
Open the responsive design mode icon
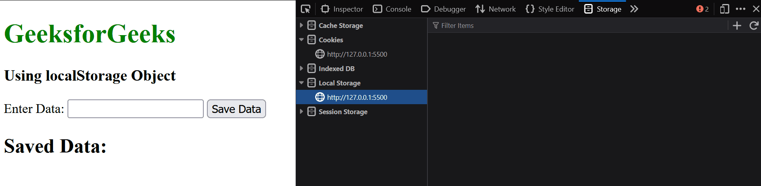(x=724, y=9)
